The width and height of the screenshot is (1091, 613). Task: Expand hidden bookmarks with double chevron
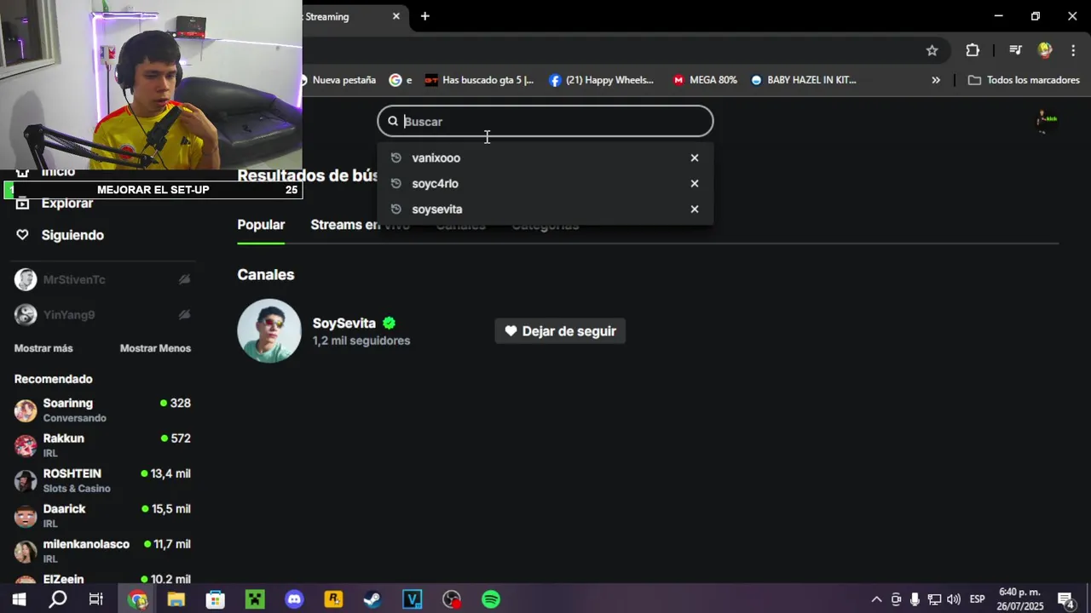coord(936,80)
